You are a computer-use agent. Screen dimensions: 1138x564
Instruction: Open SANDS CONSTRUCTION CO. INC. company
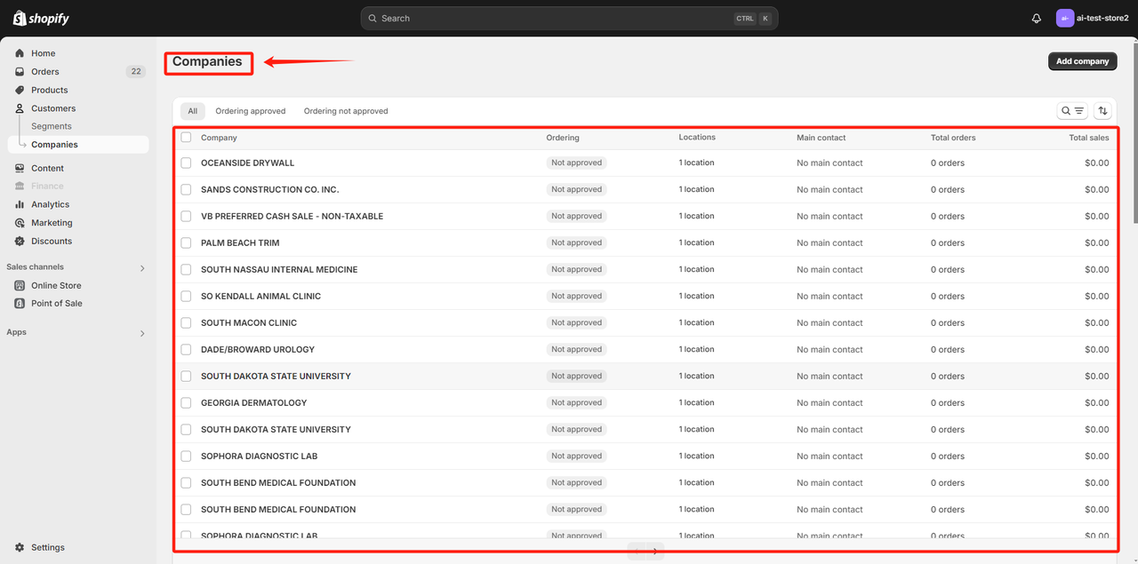(270, 189)
